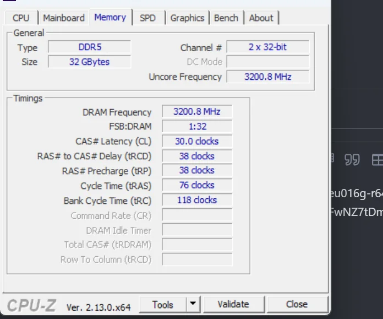Click the empty DRAM Idle Timer field
Image resolution: width=383 pixels, height=319 pixels.
coord(197,230)
